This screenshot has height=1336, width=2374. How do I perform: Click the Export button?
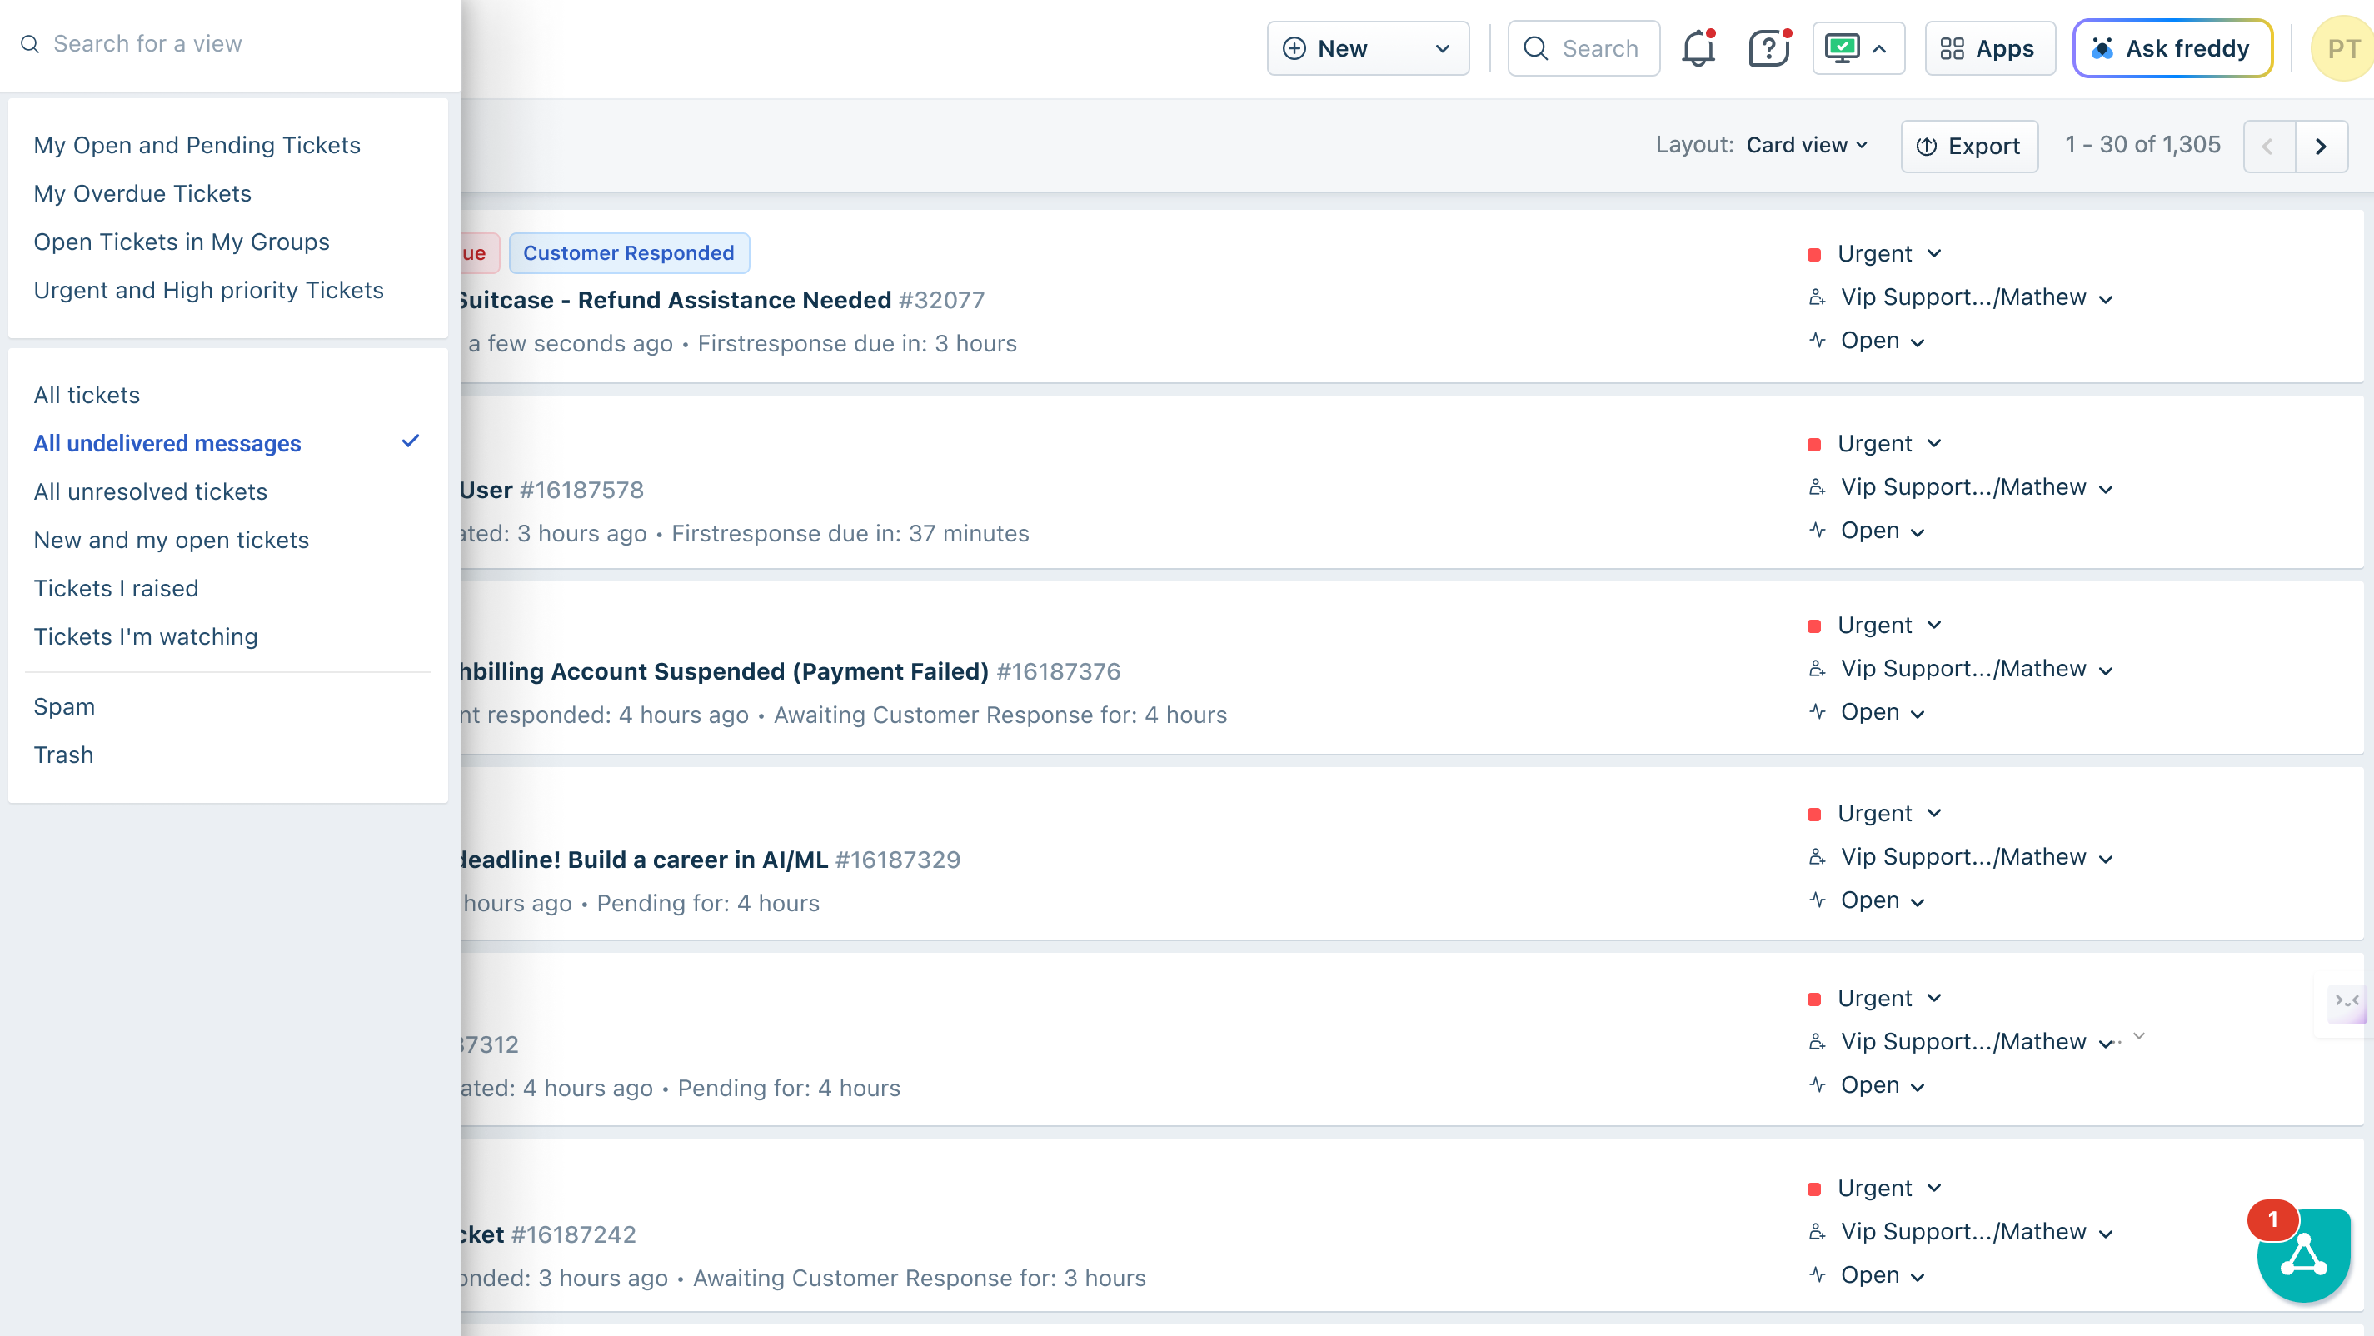click(1968, 147)
